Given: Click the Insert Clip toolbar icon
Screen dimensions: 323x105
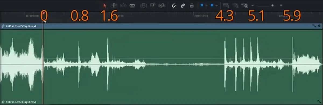Looking at the screenshot, I should tap(144, 5).
